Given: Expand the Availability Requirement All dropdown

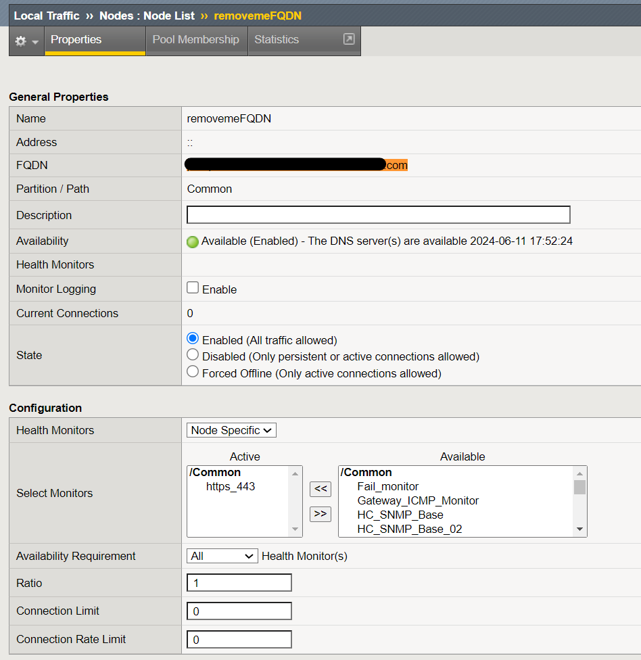Looking at the screenshot, I should pos(222,556).
